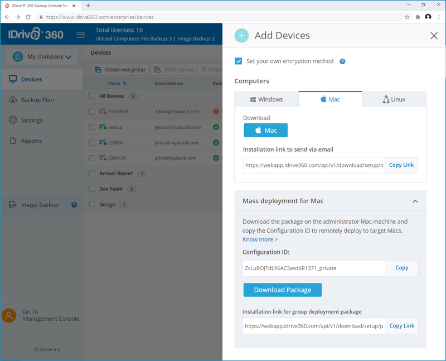Open the browser three-dot menu
Image resolution: width=446 pixels, height=361 pixels.
(439, 17)
